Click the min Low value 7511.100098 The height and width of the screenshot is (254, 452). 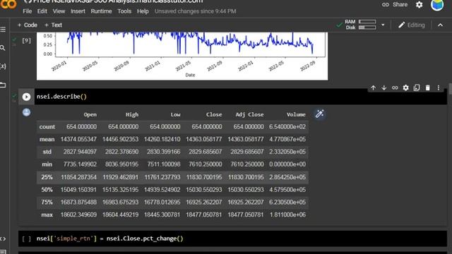click(164, 164)
